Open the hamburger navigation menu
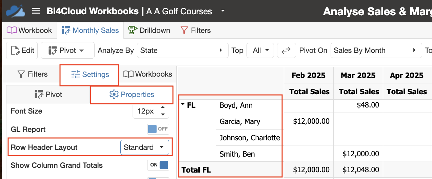432x179 pixels. tap(36, 11)
